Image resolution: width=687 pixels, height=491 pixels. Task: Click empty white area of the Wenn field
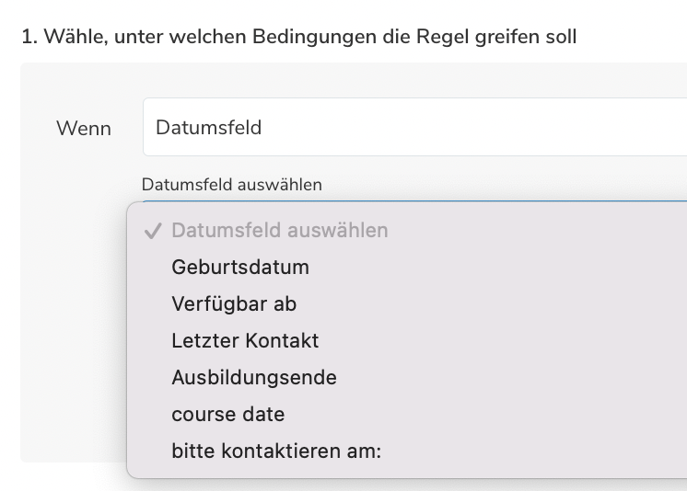pos(507,128)
